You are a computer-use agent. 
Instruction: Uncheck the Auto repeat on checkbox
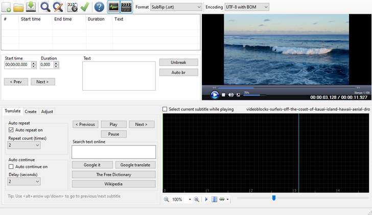(12, 130)
